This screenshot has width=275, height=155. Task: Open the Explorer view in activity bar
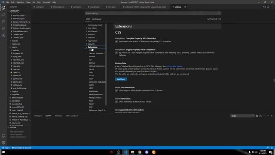(x=3, y=8)
